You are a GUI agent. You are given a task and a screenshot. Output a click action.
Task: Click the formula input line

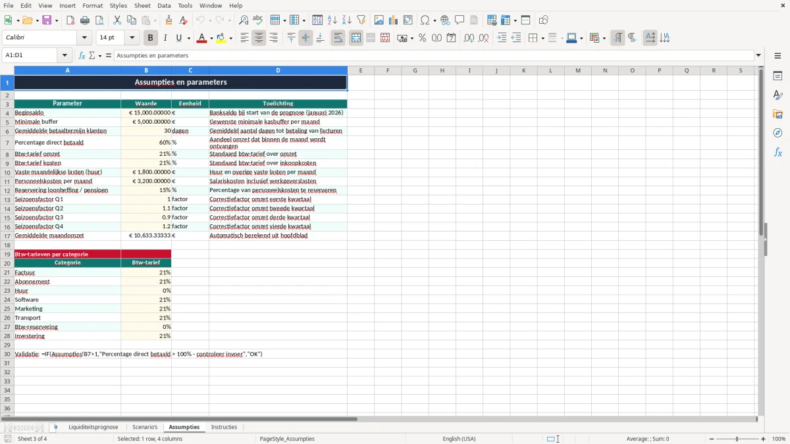[434, 55]
